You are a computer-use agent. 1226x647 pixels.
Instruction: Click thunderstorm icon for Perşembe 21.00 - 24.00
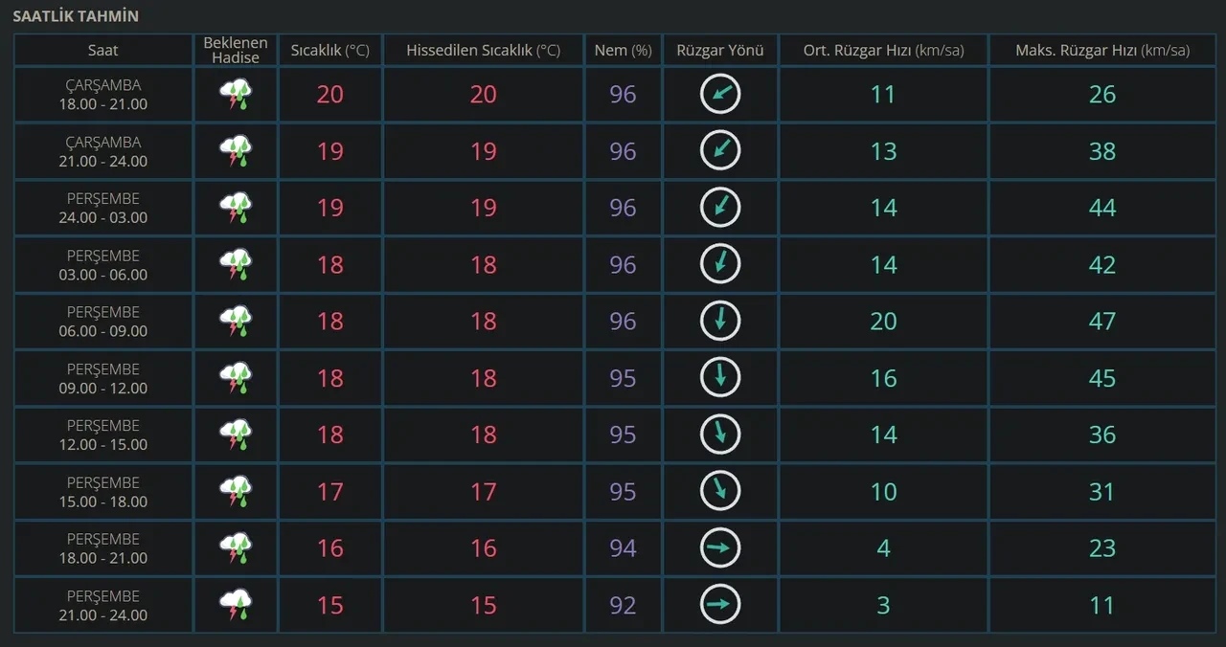[x=236, y=605]
